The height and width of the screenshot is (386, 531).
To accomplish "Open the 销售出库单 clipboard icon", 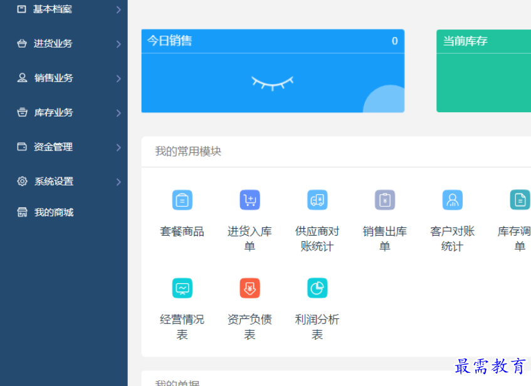I will 385,200.
